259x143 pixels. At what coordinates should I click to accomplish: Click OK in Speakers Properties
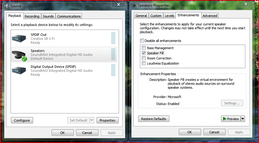(190, 132)
